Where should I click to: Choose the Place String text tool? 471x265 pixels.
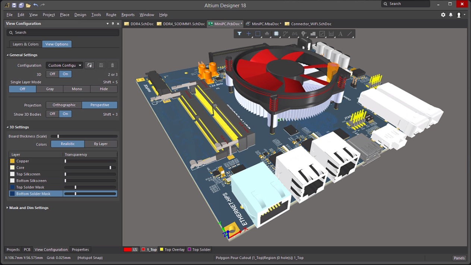tap(340, 34)
